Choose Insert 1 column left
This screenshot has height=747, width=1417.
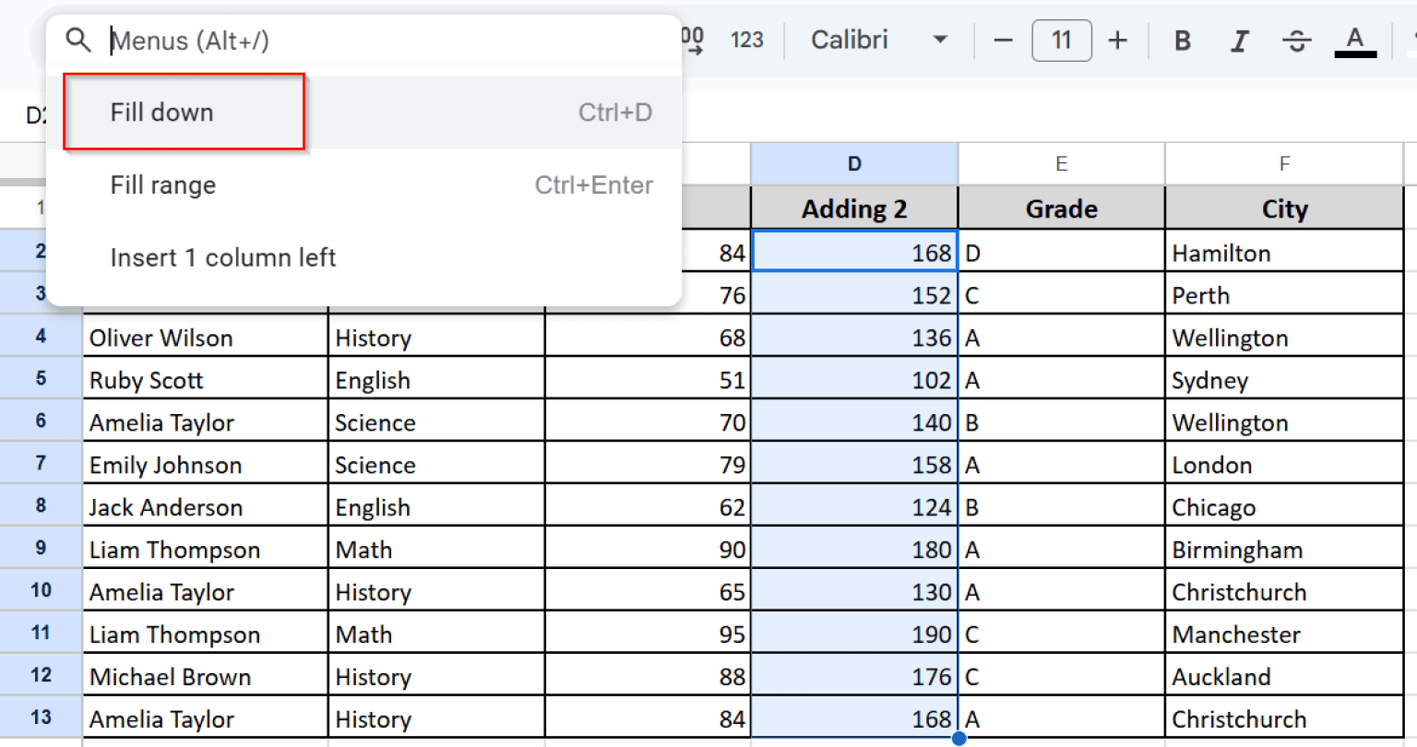222,257
